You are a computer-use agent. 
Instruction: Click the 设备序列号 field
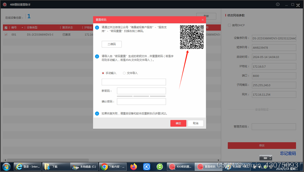(x=274, y=38)
